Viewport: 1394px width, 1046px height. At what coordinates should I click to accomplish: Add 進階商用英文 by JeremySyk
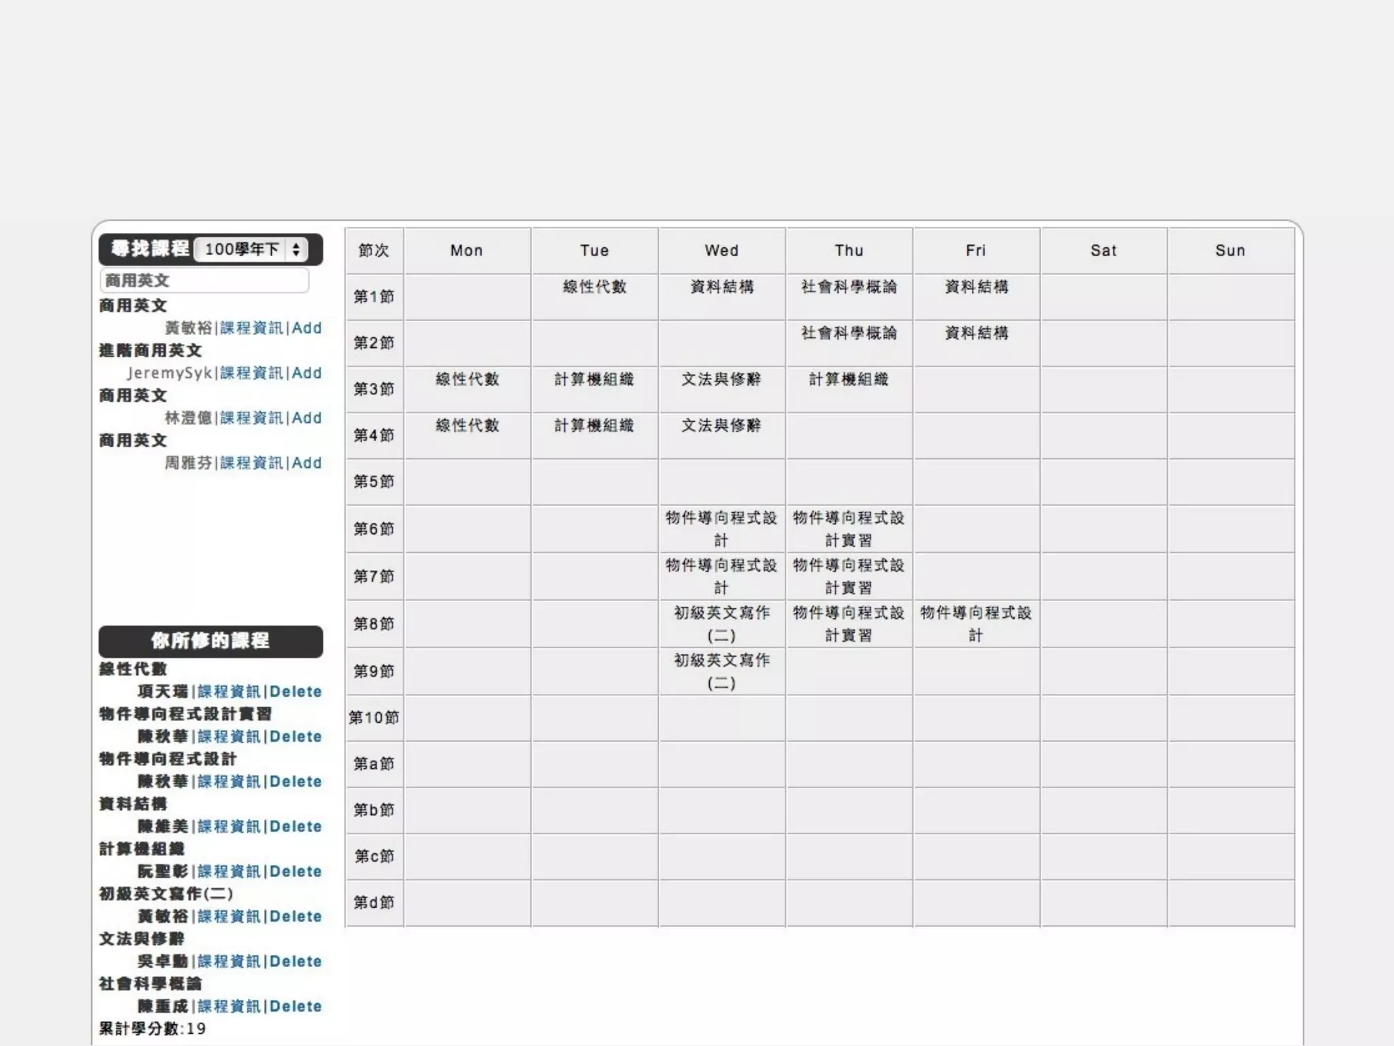click(306, 373)
